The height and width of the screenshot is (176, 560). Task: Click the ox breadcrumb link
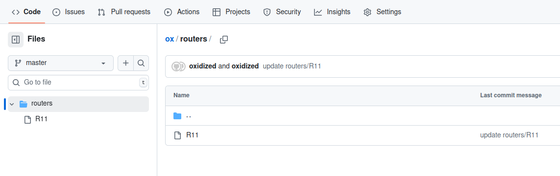[x=170, y=39]
